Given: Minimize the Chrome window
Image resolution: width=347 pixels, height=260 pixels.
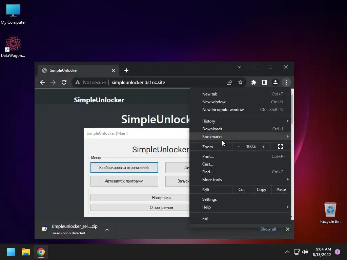Looking at the screenshot, I should 255,67.
